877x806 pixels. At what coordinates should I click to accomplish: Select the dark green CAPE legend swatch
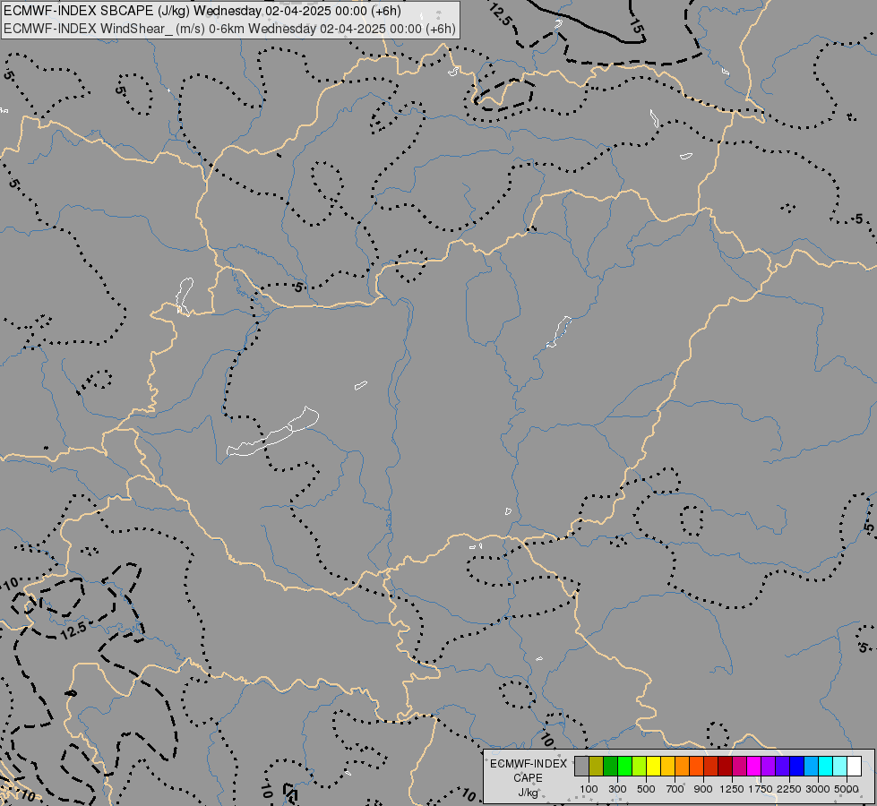coord(610,767)
